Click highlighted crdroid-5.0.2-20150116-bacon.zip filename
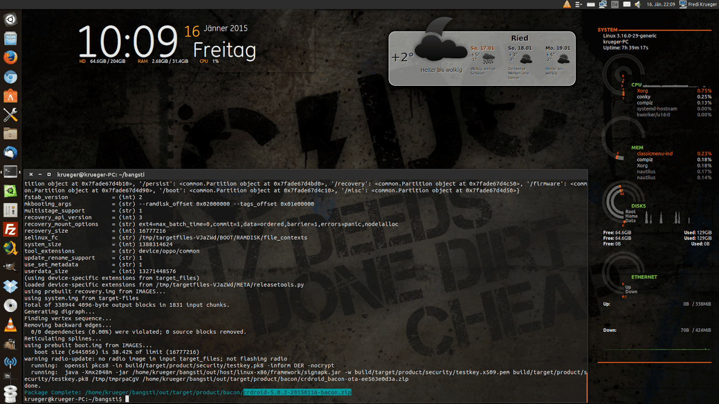 pyautogui.click(x=297, y=392)
